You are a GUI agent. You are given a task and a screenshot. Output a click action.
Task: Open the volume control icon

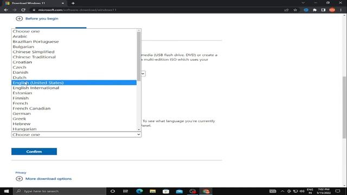[x=302, y=191]
